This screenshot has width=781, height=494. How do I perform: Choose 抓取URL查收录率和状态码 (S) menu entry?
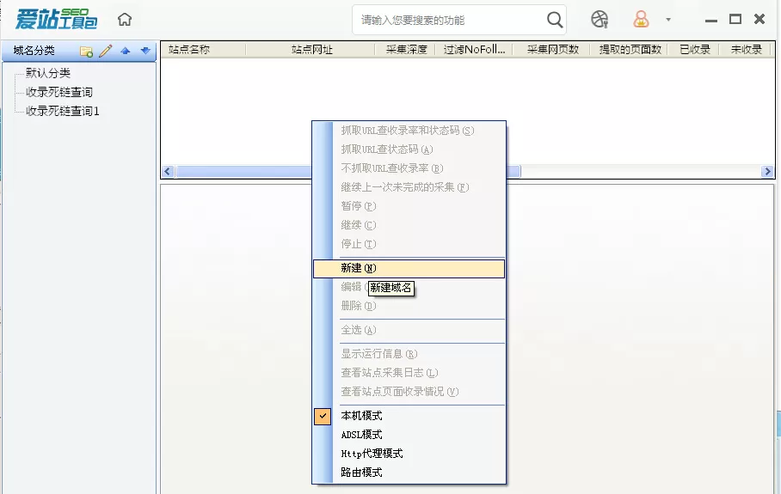click(409, 131)
